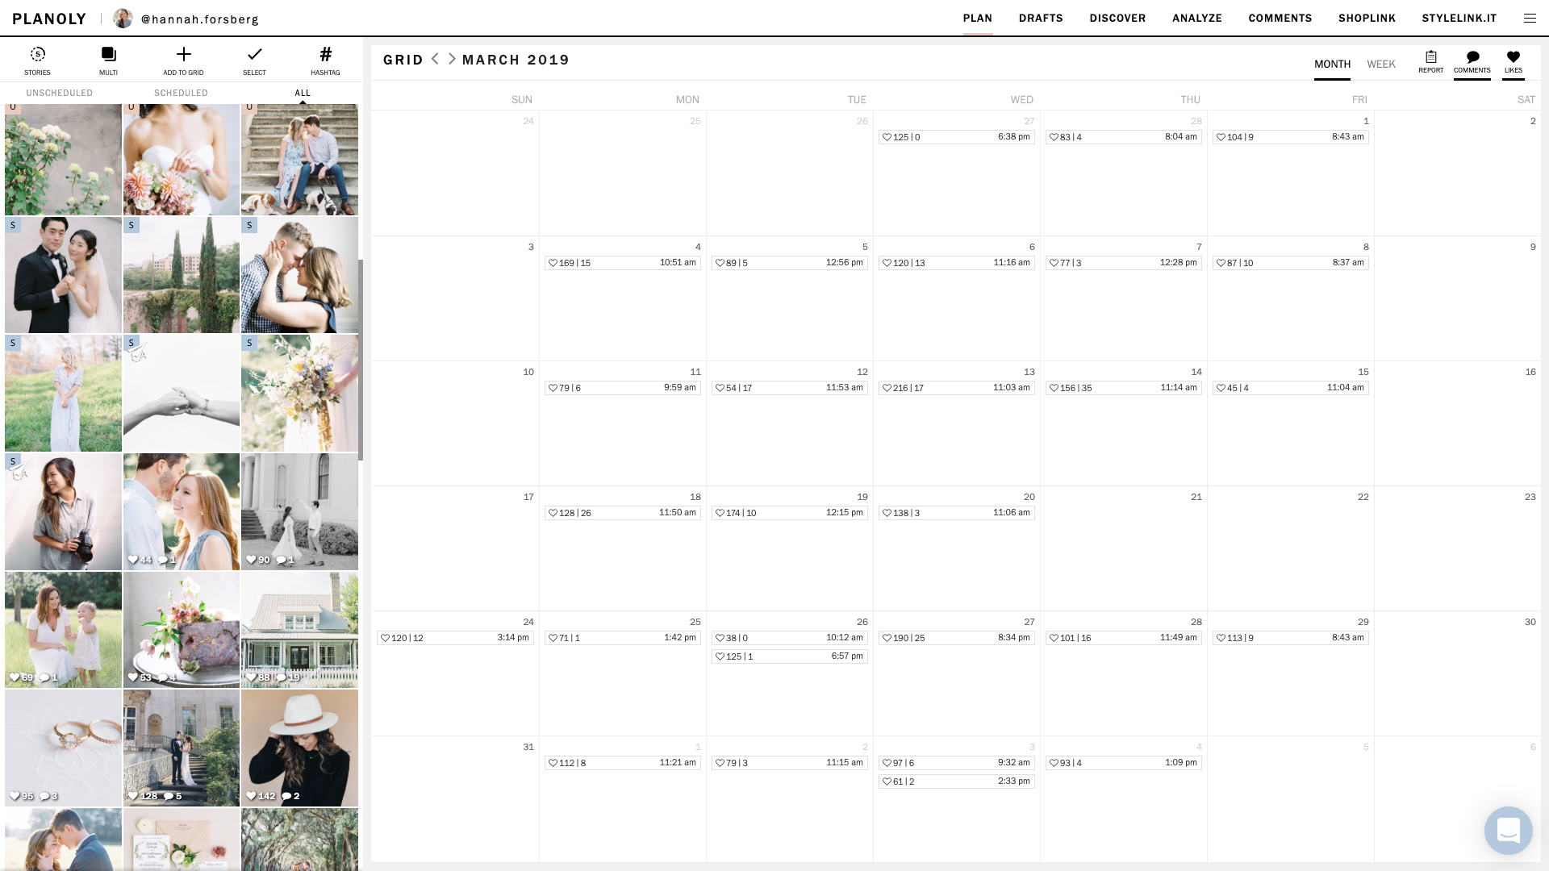Switch to MONTH view tab
1549x871 pixels.
(x=1332, y=64)
